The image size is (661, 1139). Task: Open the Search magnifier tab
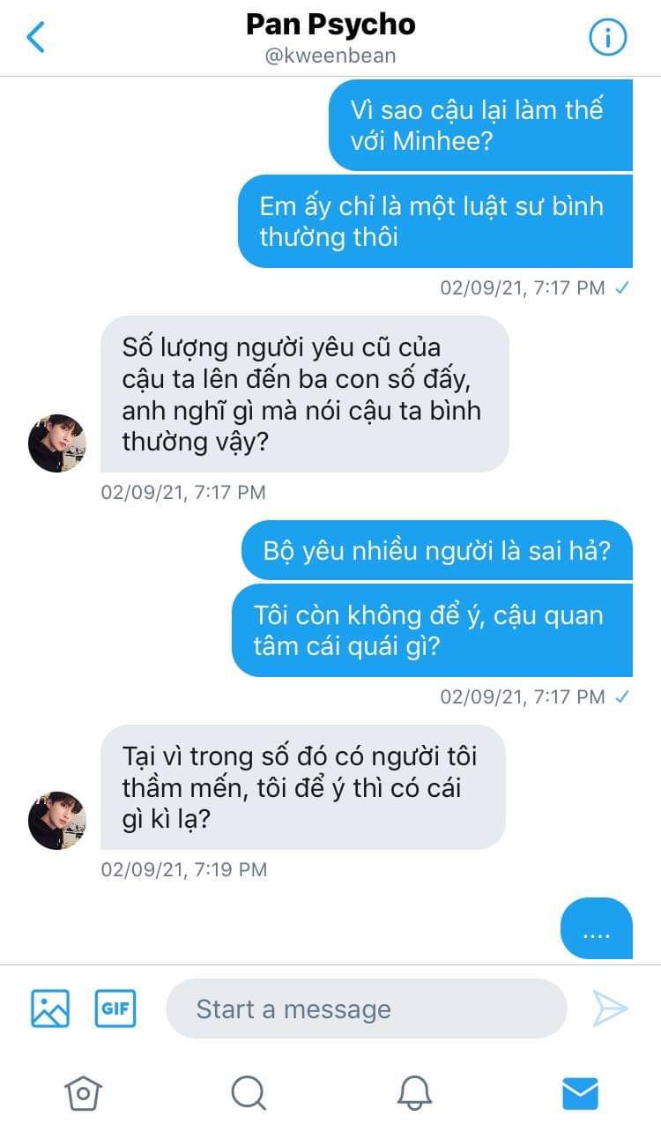[x=249, y=1093]
